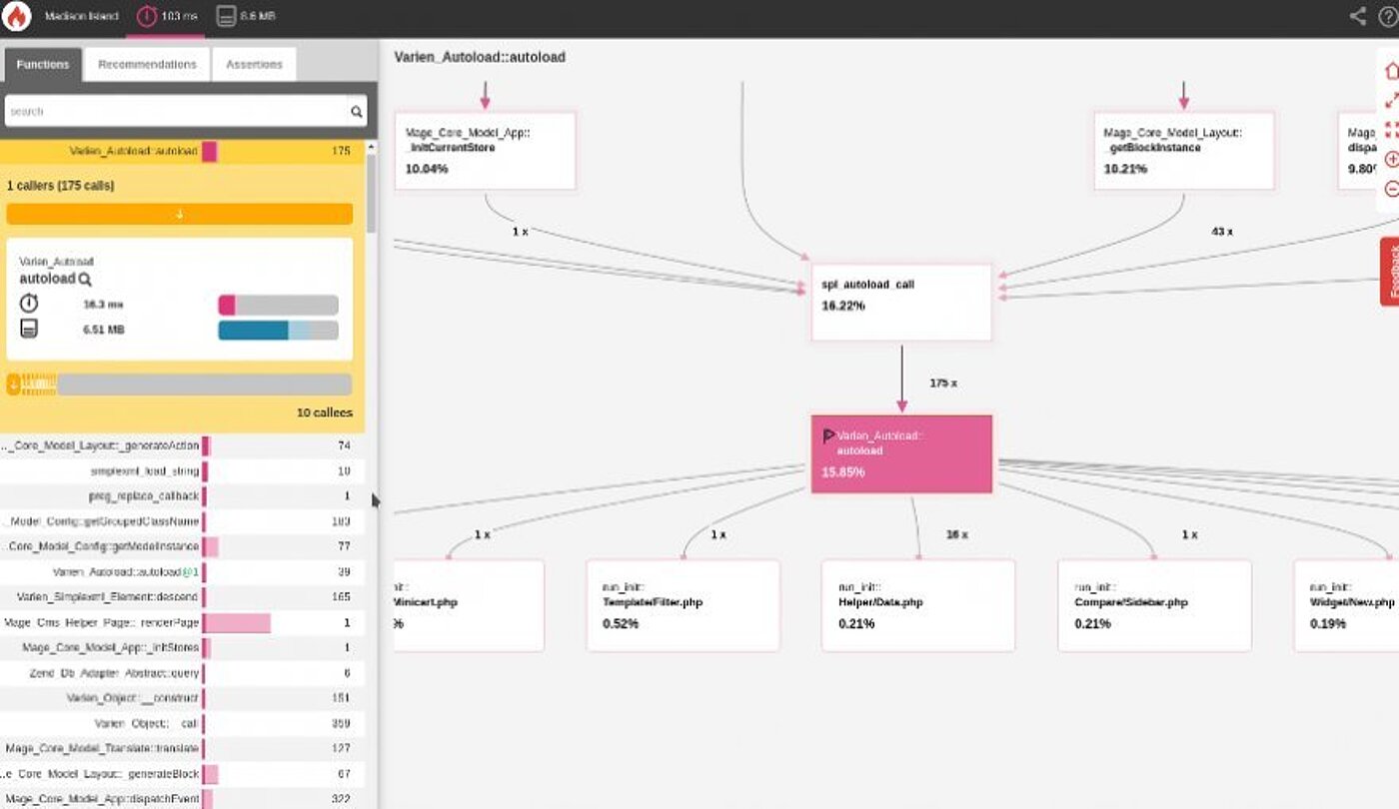Expand the _Core_Model_Layout::_generateAction row
Screen dimensions: 1399x809
(182, 446)
